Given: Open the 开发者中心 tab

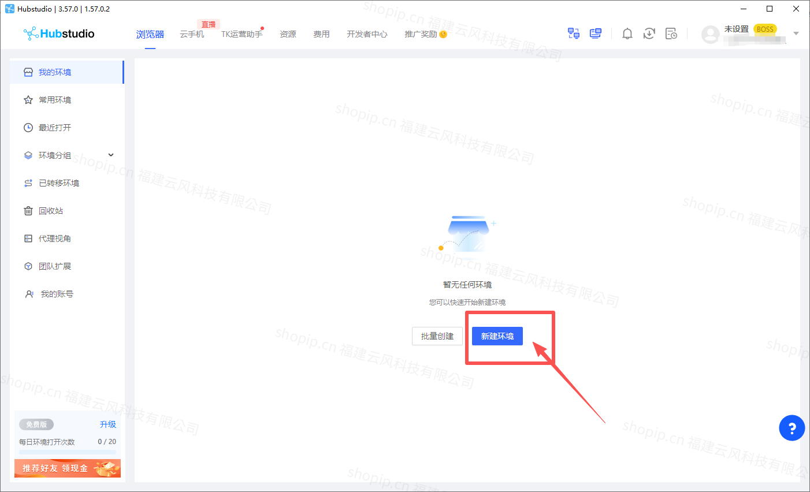Looking at the screenshot, I should coord(367,34).
